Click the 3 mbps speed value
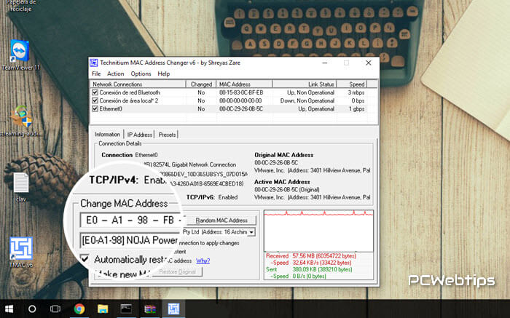This screenshot has width=510, height=318. [x=356, y=92]
